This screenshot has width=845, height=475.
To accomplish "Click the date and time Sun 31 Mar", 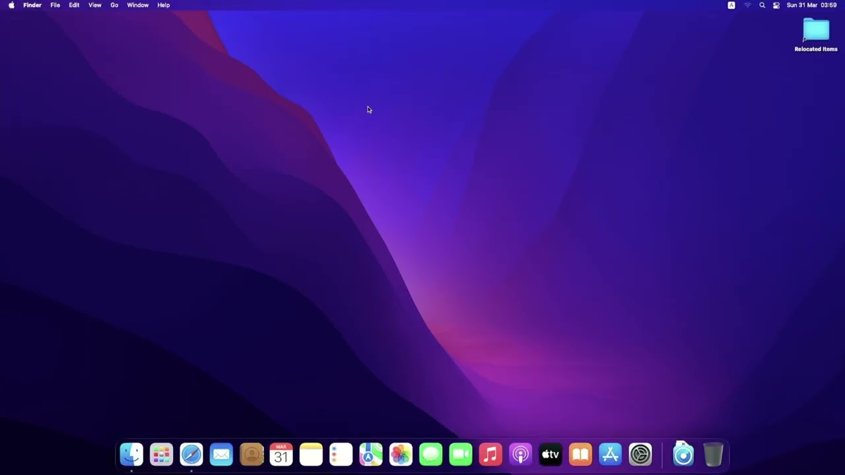I will point(812,5).
